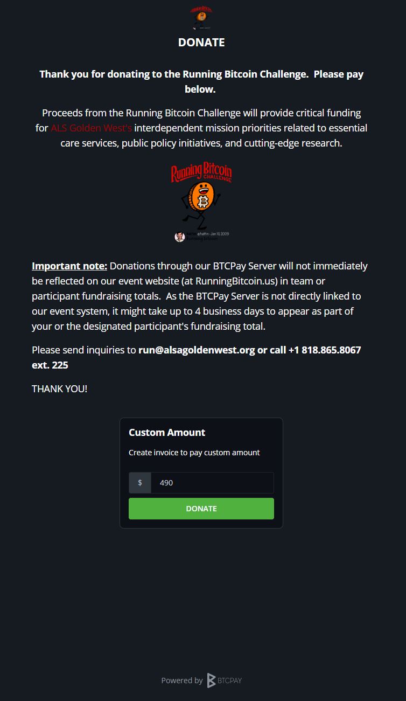406x701 pixels.
Task: Focus the custom amount input field
Action: [212, 483]
